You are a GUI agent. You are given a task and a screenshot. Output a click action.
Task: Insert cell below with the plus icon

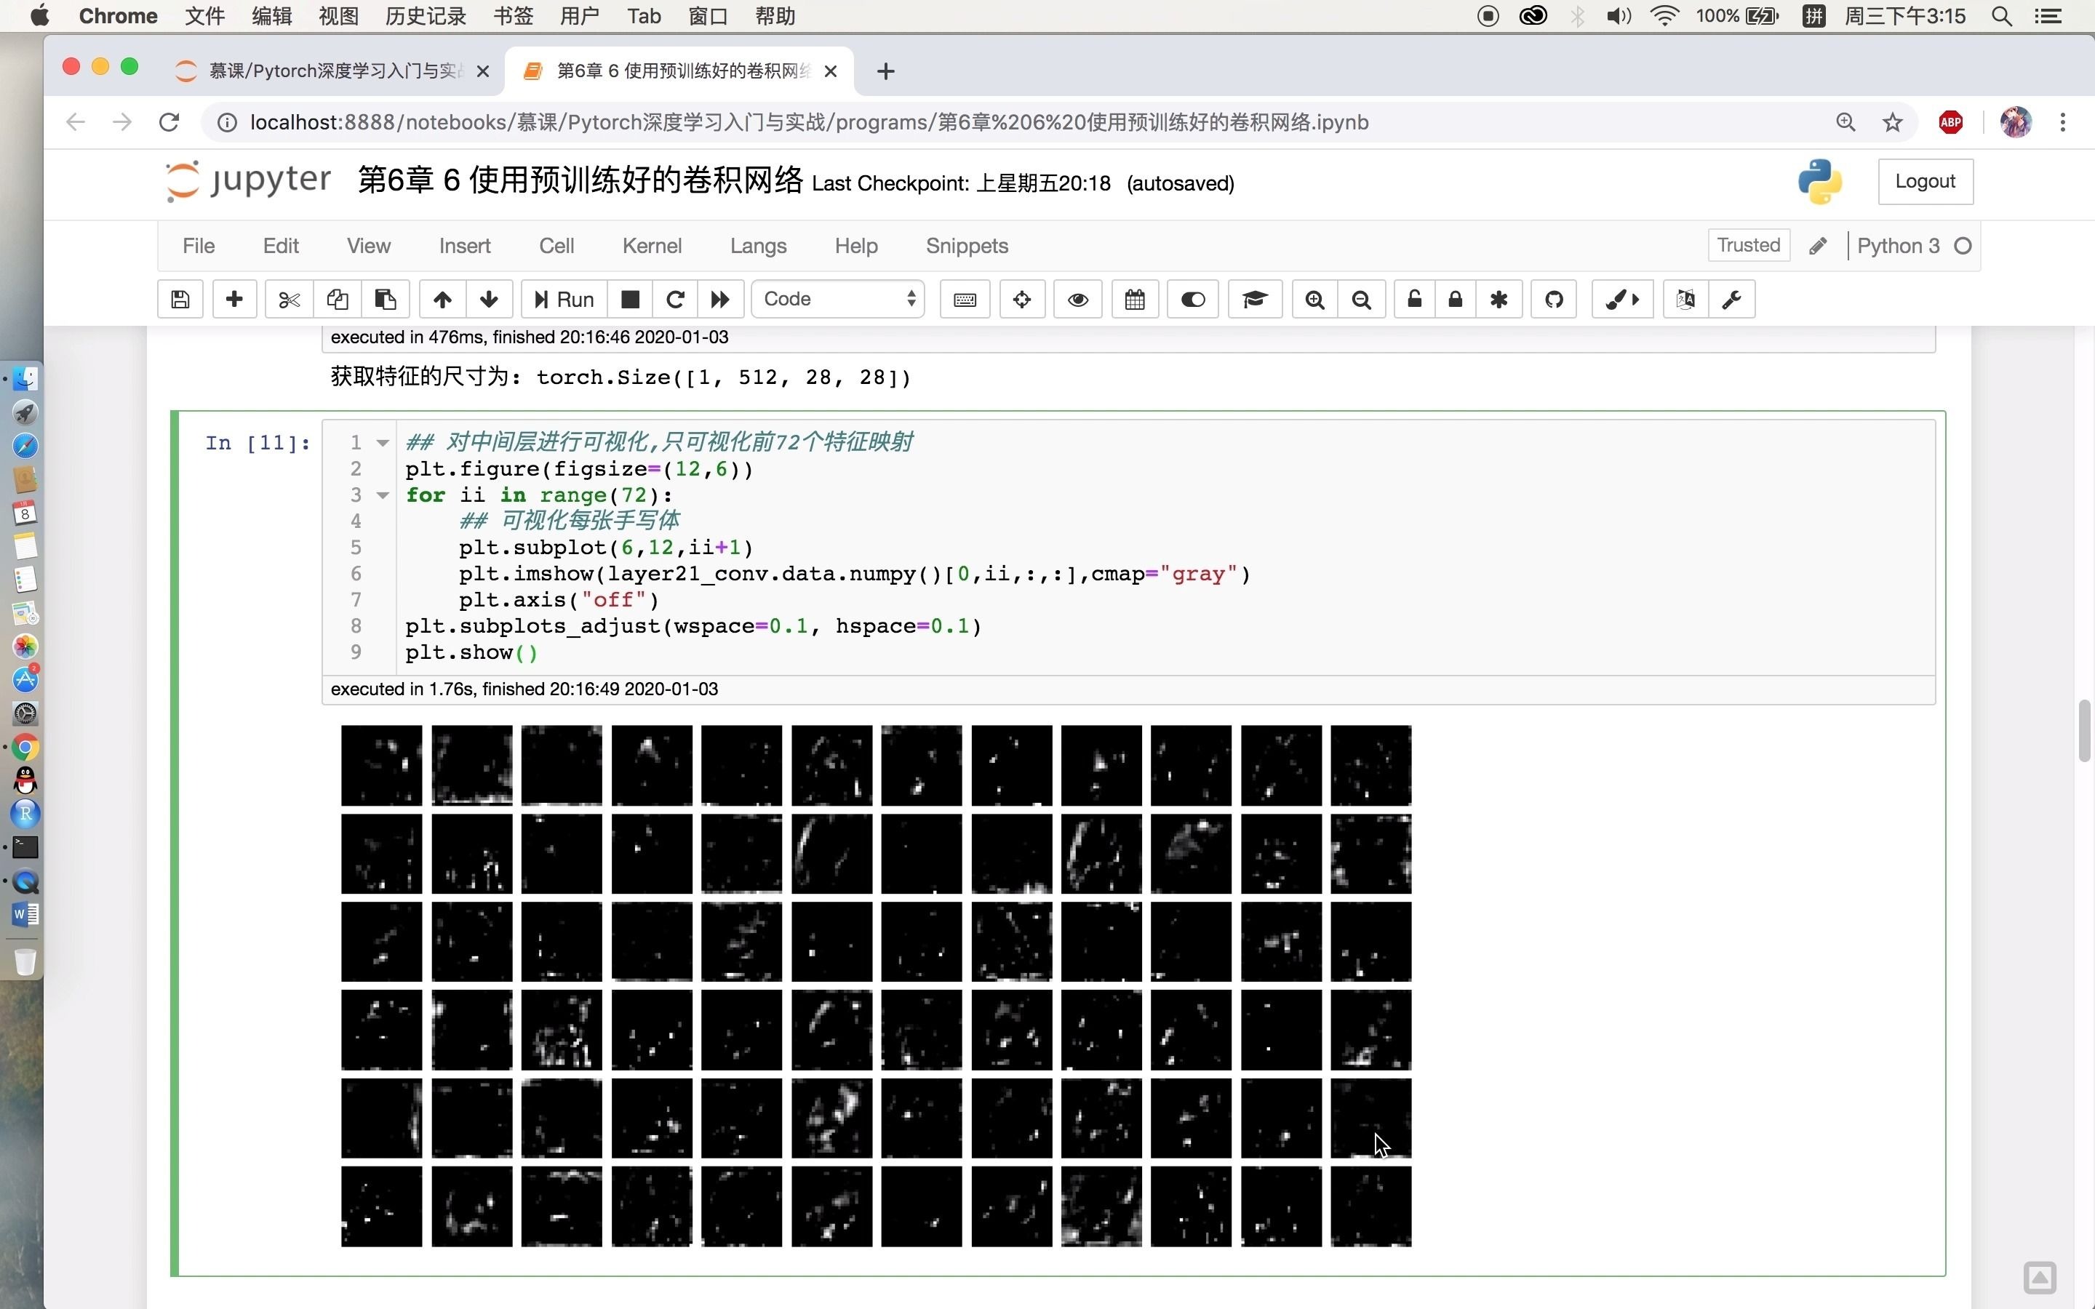(234, 300)
